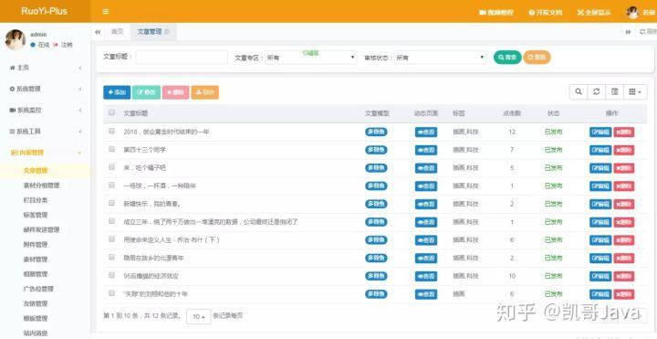Image resolution: width=657 pixels, height=339 pixels.
Task: Open 栏目分类 in the sidebar
Action: [36, 200]
